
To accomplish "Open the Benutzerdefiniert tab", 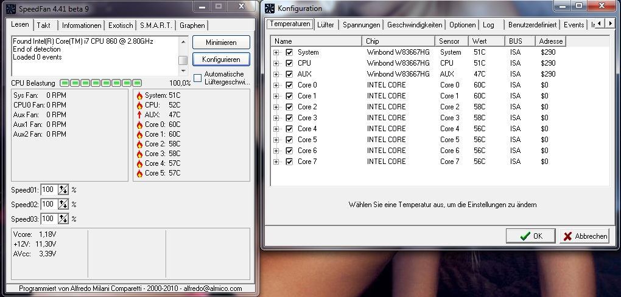I will pyautogui.click(x=532, y=24).
